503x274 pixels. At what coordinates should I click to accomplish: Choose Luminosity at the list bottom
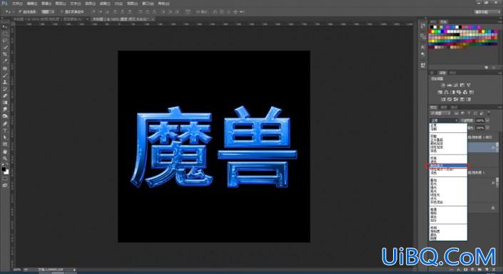[448, 238]
